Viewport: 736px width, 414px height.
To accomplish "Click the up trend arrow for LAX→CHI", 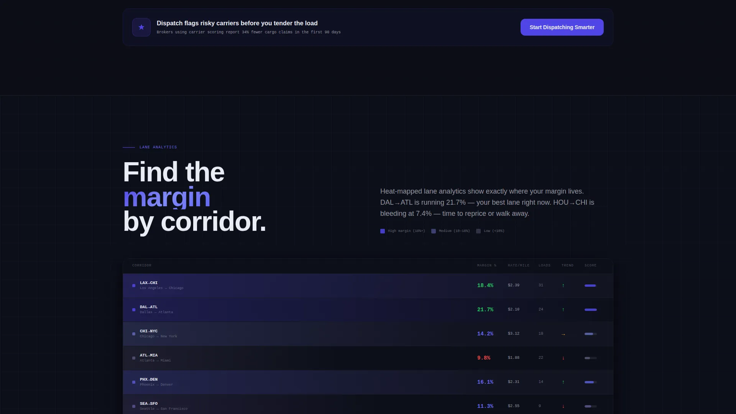I will pyautogui.click(x=563, y=286).
